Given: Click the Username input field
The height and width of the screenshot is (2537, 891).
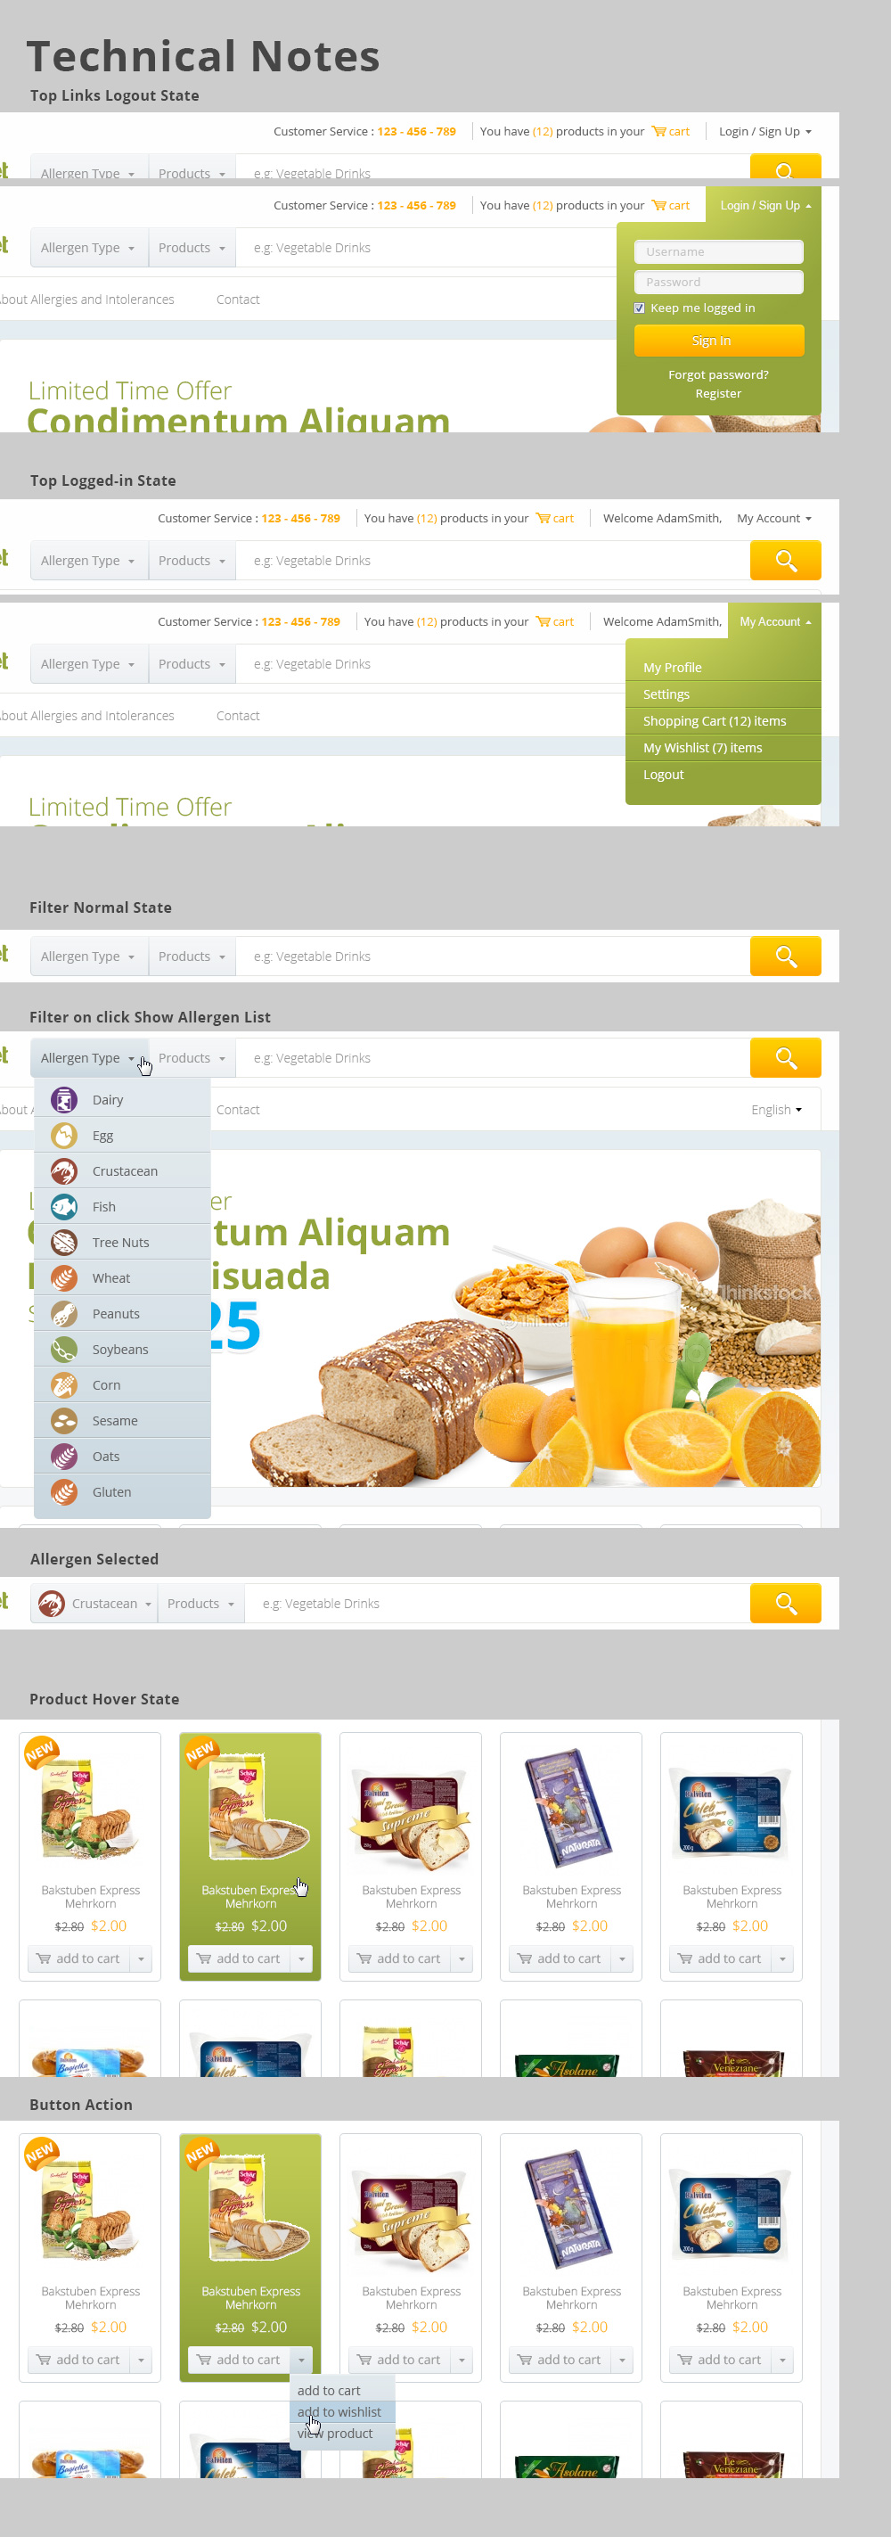Looking at the screenshot, I should pyautogui.click(x=719, y=252).
